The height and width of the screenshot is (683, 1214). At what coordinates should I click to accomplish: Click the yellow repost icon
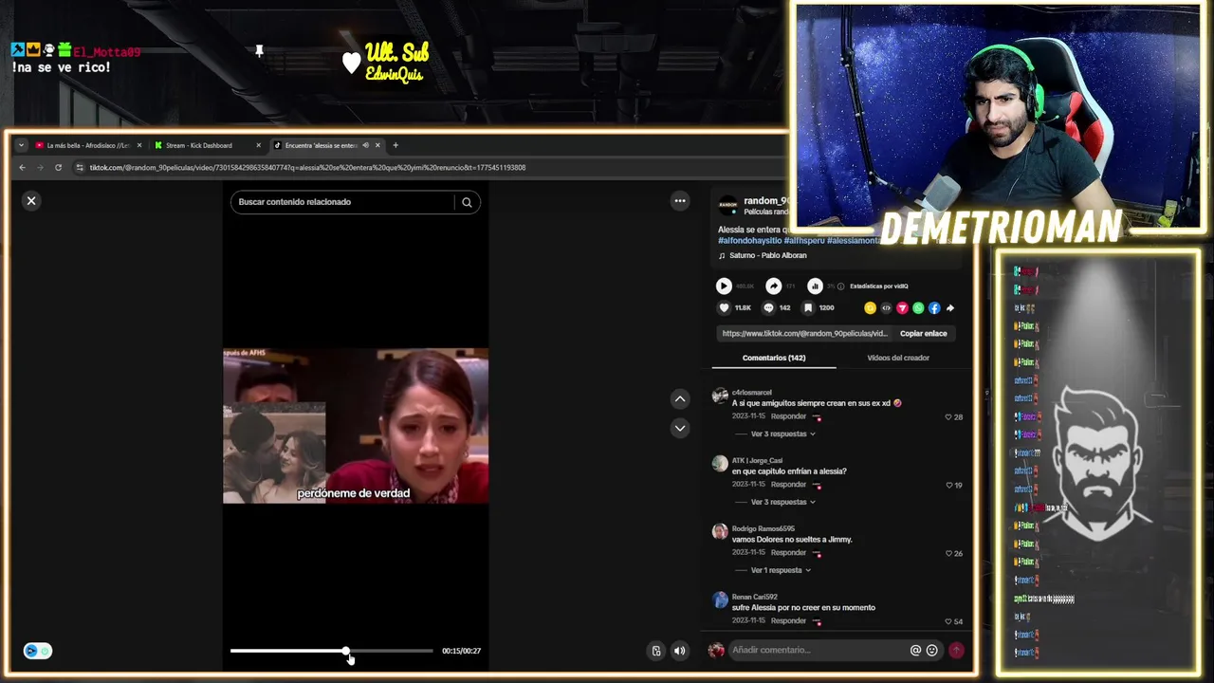coord(870,308)
